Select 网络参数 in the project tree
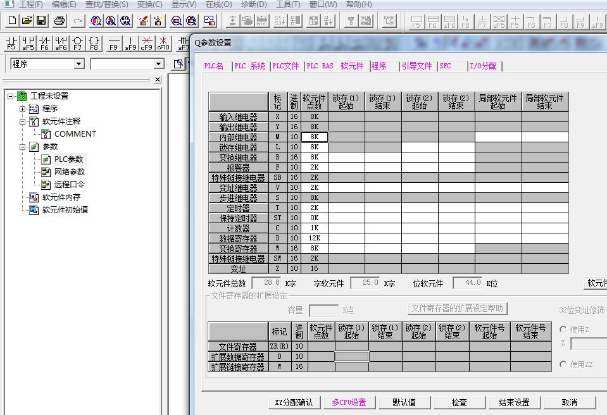The image size is (607, 415). pos(69,172)
